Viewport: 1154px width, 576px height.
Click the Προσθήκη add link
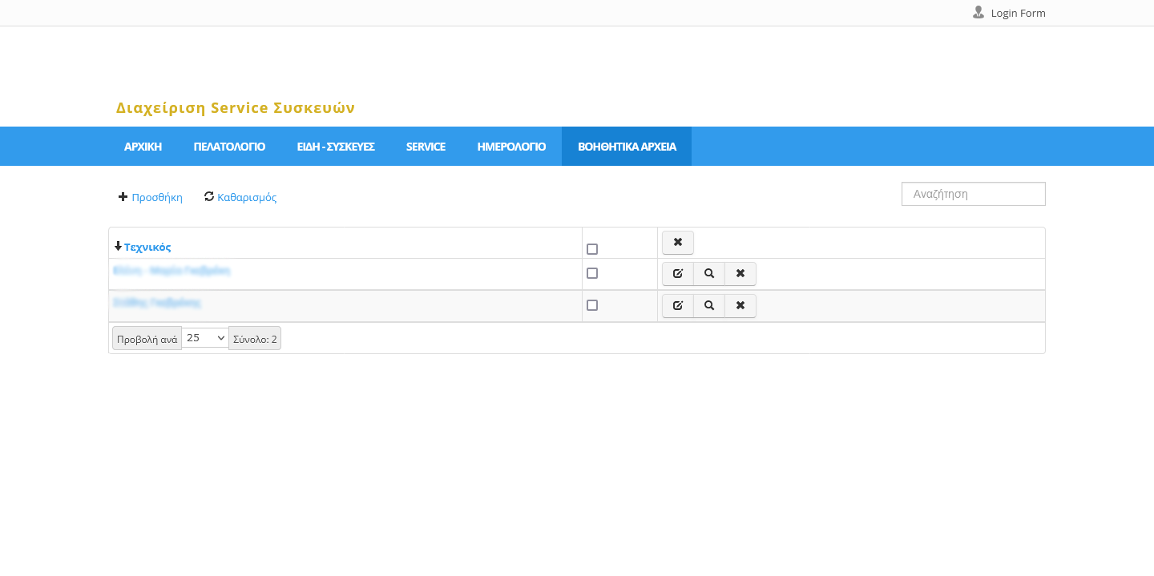[x=156, y=198]
